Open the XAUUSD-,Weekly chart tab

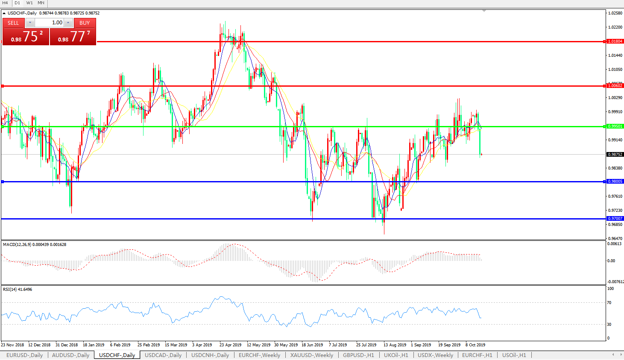coord(311,355)
